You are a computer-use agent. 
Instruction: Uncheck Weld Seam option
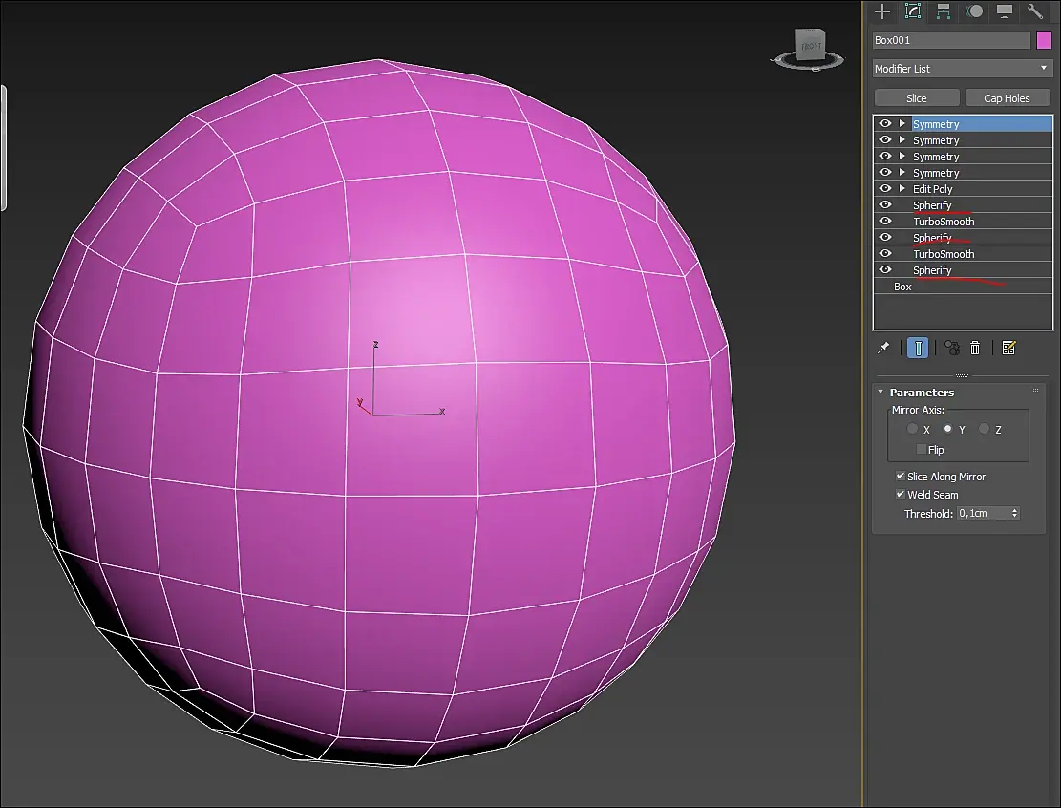[x=901, y=495]
